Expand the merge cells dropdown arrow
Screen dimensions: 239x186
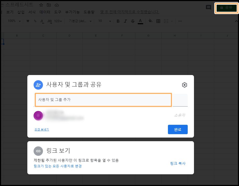tap(172, 21)
